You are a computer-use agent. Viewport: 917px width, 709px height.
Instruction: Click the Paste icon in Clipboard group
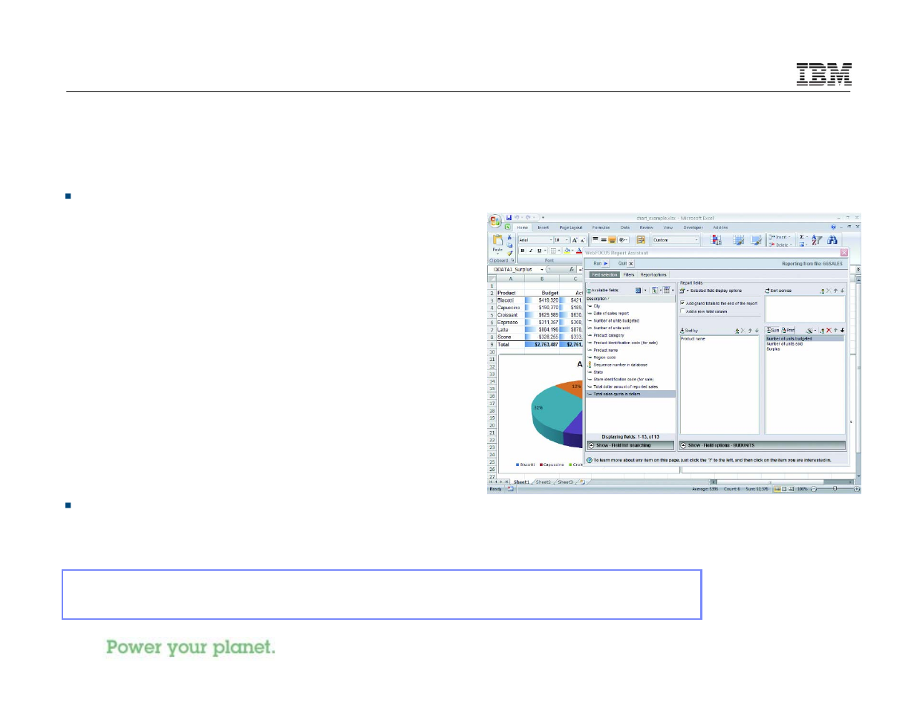497,241
